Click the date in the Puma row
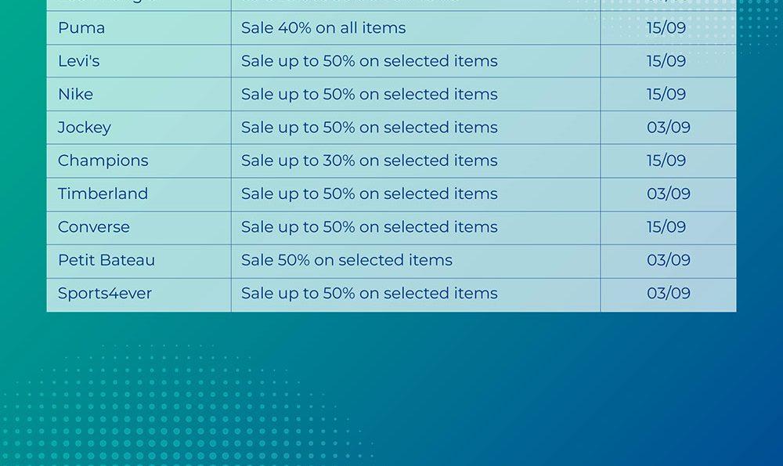783x466 pixels. pos(666,28)
